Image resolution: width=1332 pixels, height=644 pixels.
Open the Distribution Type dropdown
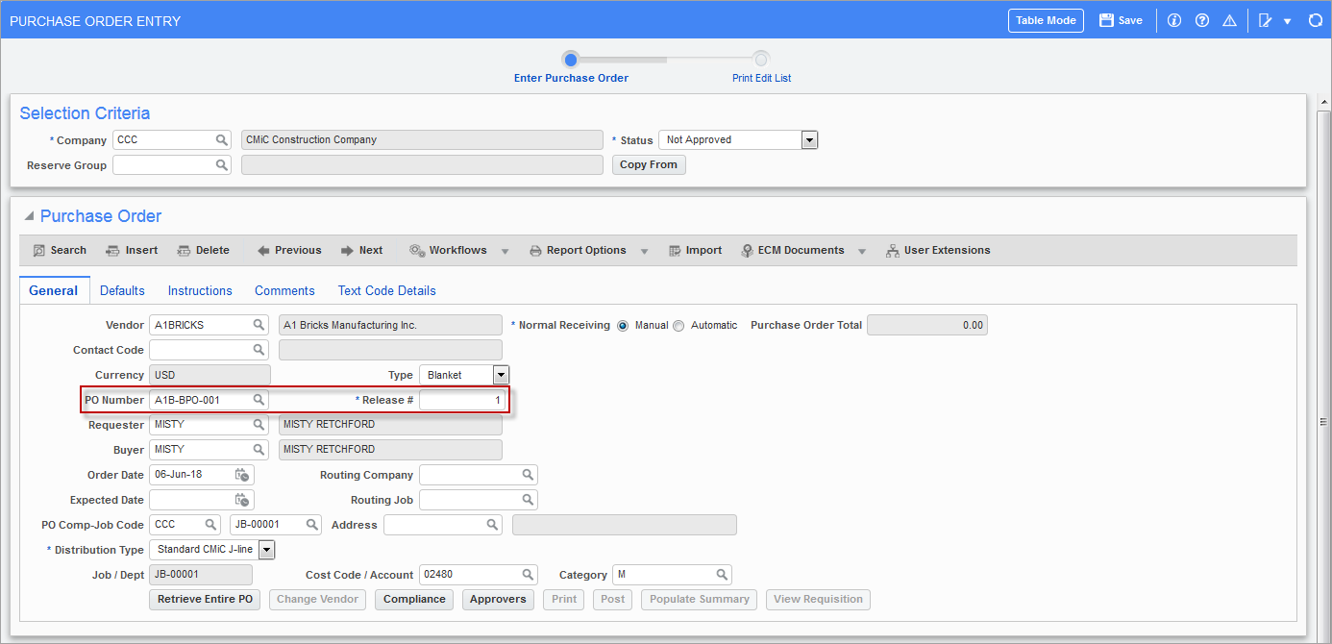(266, 550)
